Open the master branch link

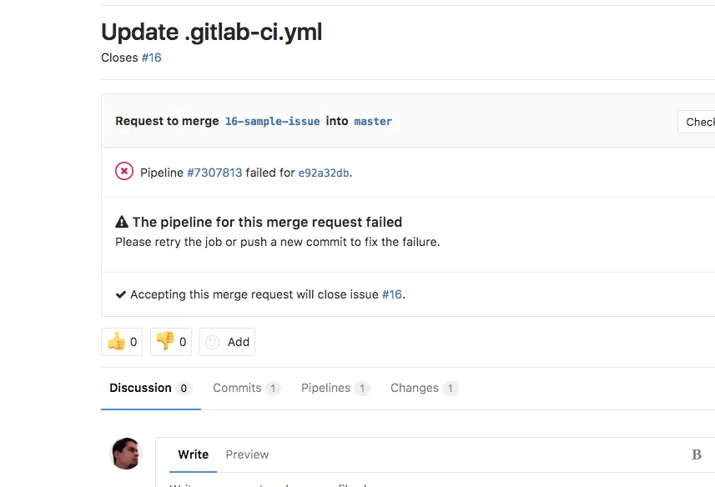tap(373, 121)
